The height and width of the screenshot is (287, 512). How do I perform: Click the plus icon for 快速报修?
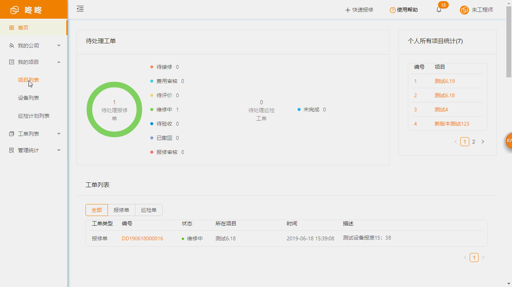point(347,10)
